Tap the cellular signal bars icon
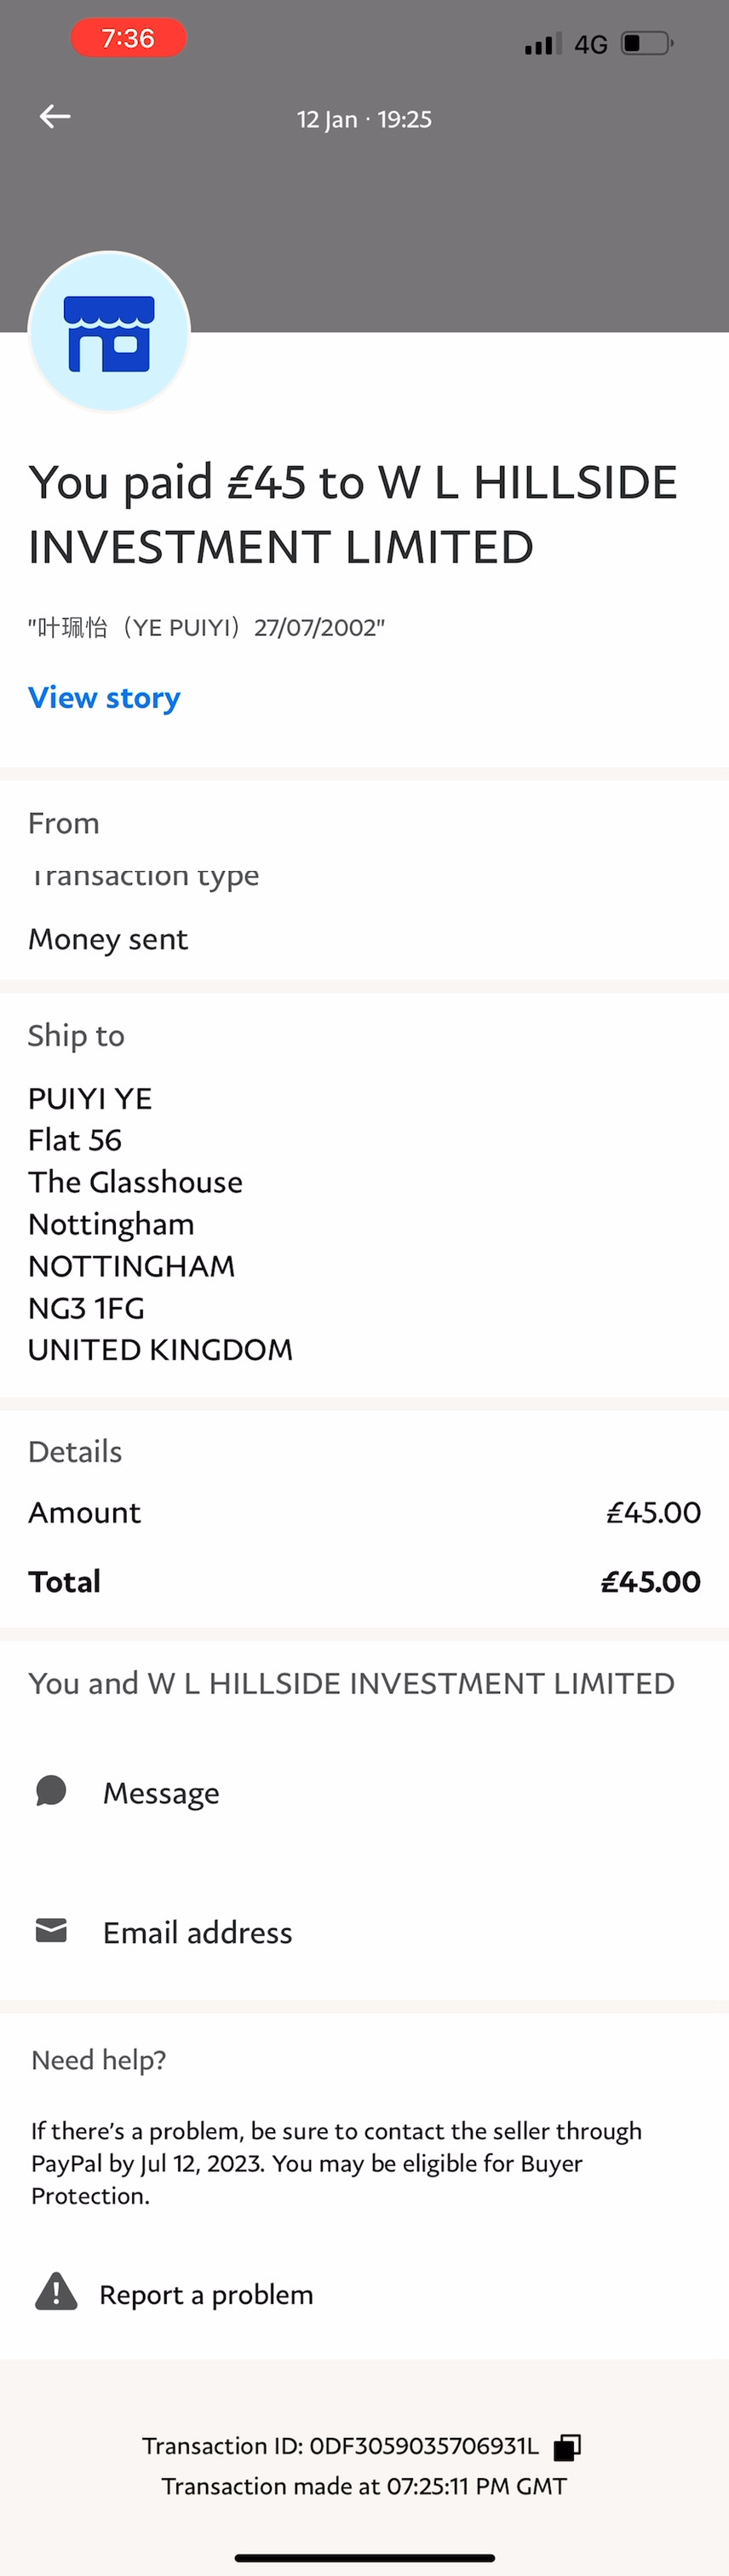Viewport: 729px width, 2576px height. [543, 44]
